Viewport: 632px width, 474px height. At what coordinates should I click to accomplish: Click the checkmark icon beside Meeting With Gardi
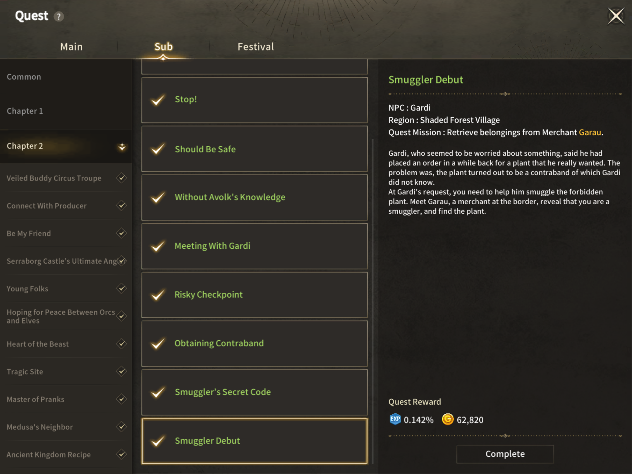[158, 246]
